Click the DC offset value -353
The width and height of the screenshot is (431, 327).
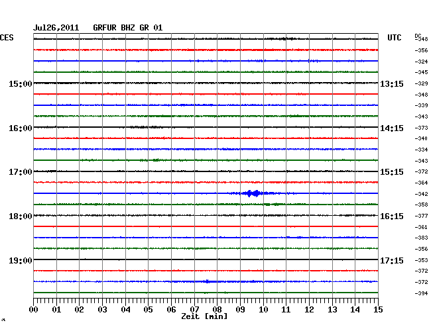[x=421, y=260]
